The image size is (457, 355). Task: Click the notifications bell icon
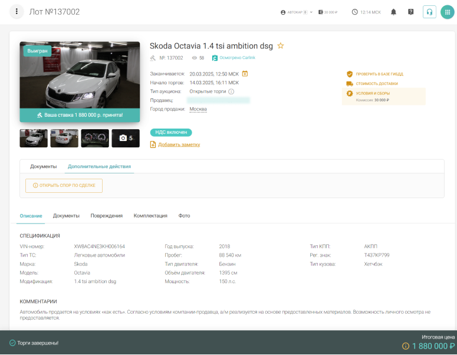pos(393,12)
